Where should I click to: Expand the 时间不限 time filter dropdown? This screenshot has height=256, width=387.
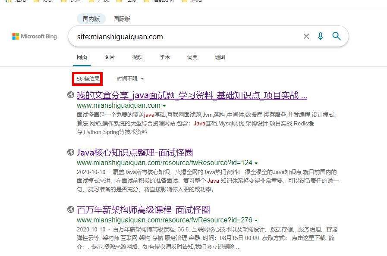[x=130, y=79]
